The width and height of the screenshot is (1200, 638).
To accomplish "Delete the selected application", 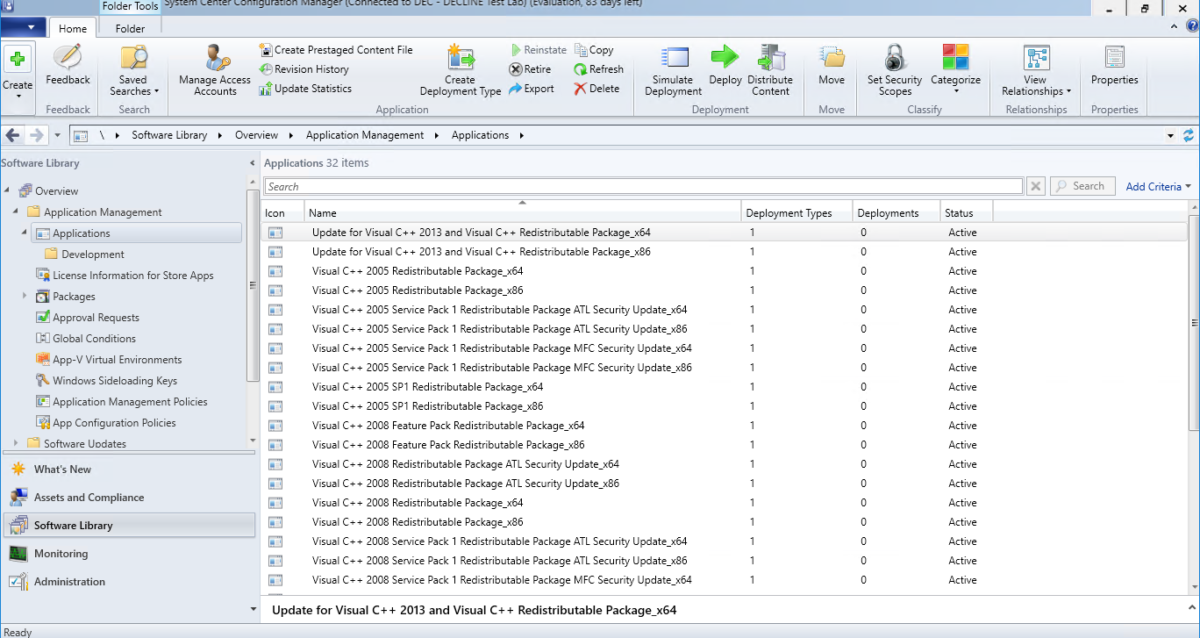I will 596,89.
